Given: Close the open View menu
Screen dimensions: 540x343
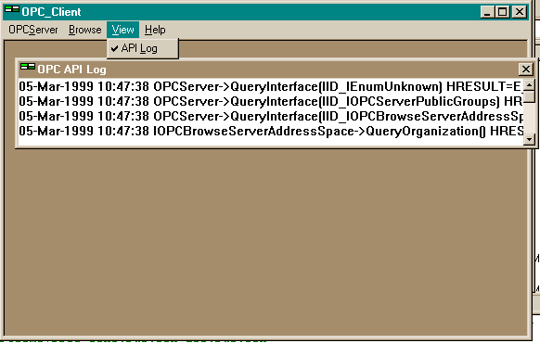Looking at the screenshot, I should click(x=122, y=30).
